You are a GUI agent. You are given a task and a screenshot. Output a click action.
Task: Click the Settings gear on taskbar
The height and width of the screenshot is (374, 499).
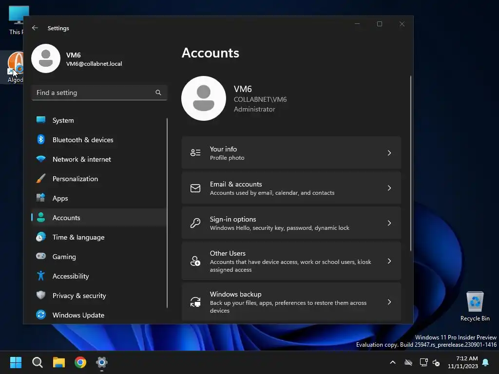[x=102, y=362]
